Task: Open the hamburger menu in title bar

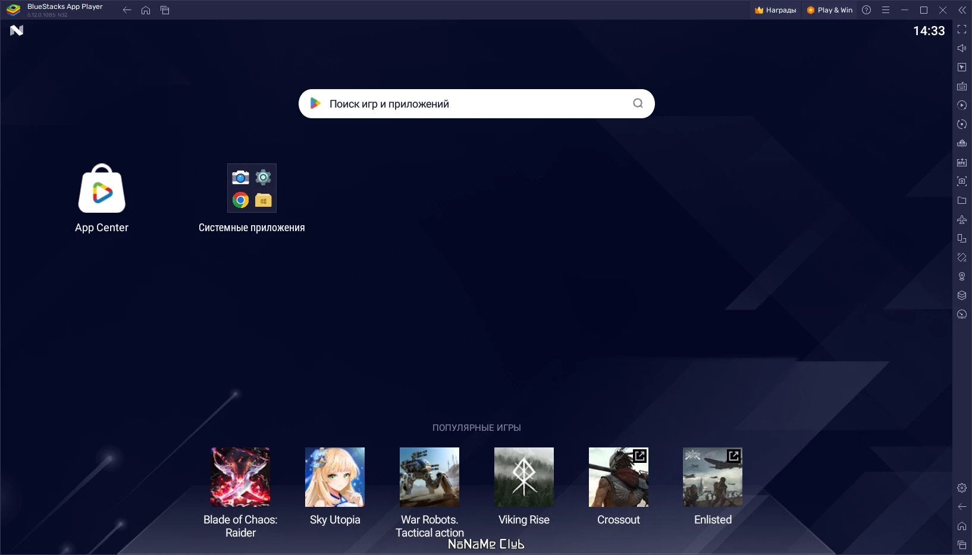Action: click(885, 10)
